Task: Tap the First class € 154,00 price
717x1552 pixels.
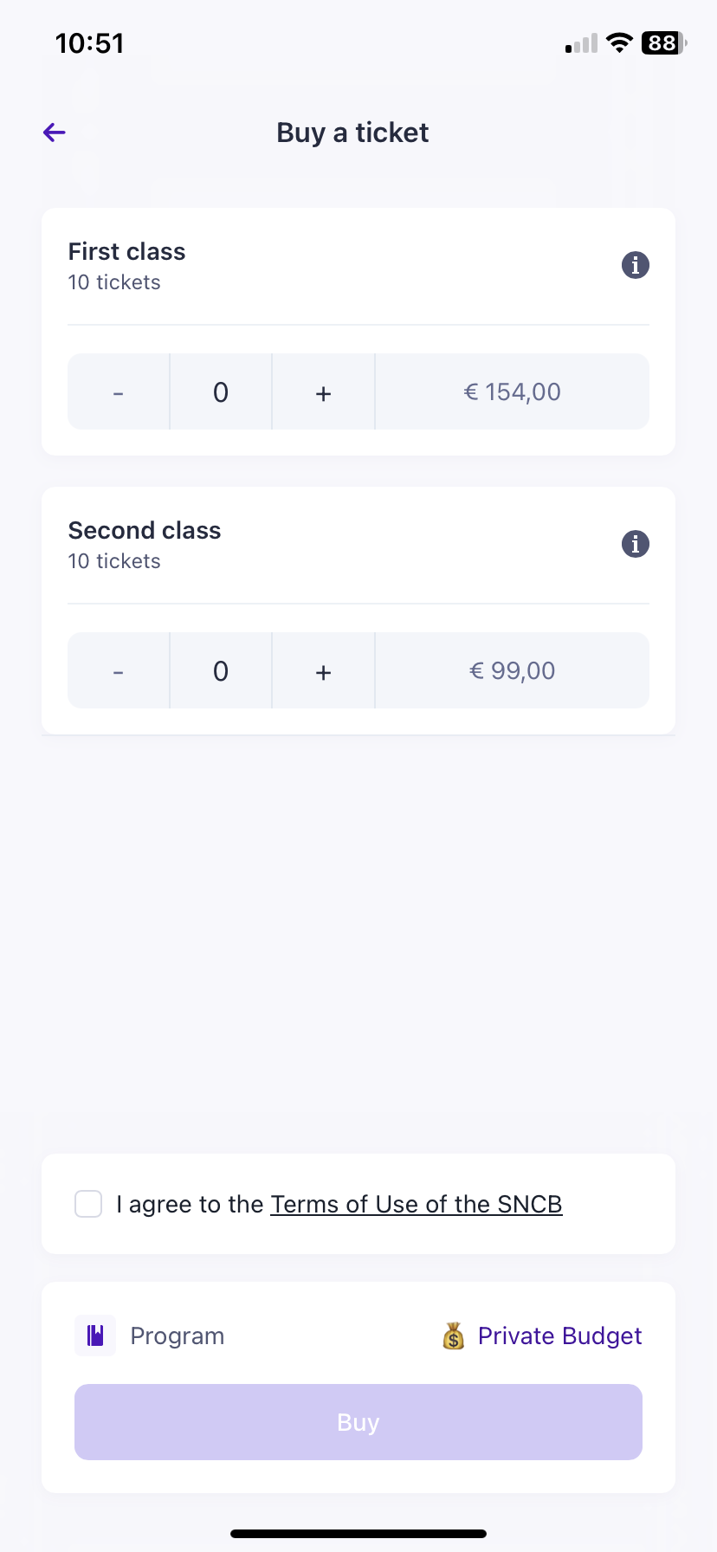Action: pos(513,392)
